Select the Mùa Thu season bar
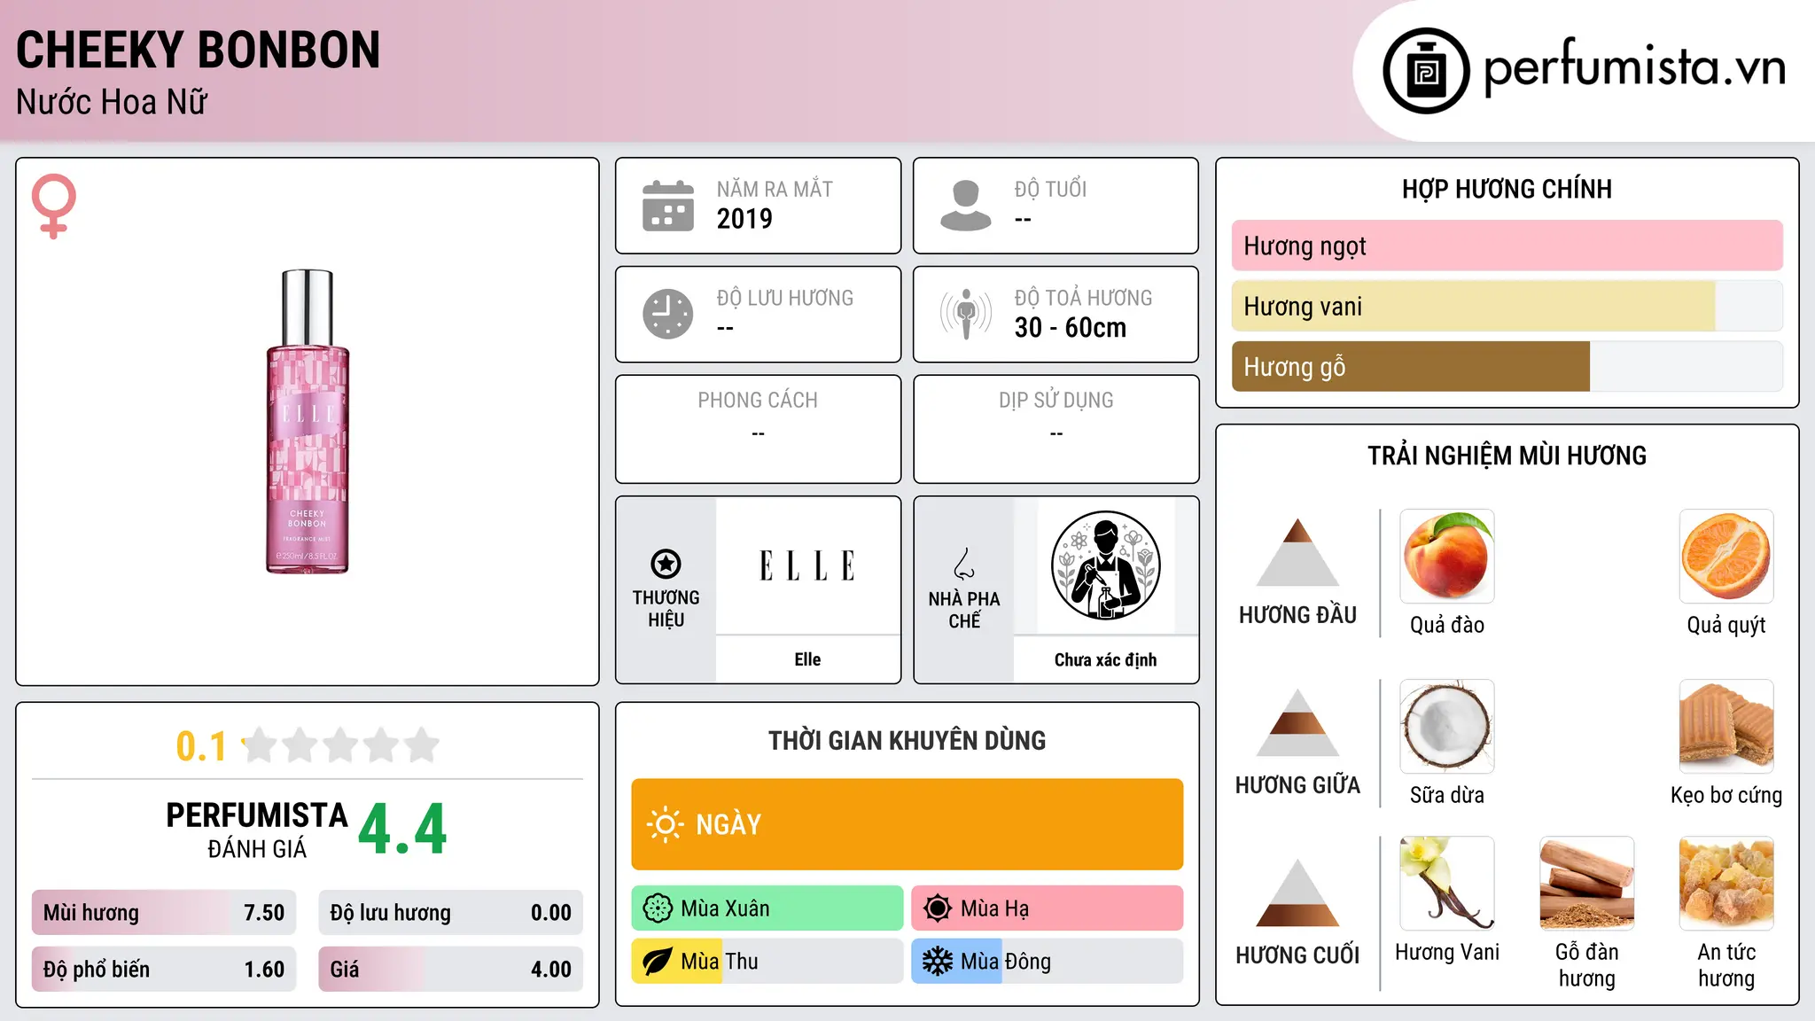Screen dimensions: 1815x1021 click(767, 962)
